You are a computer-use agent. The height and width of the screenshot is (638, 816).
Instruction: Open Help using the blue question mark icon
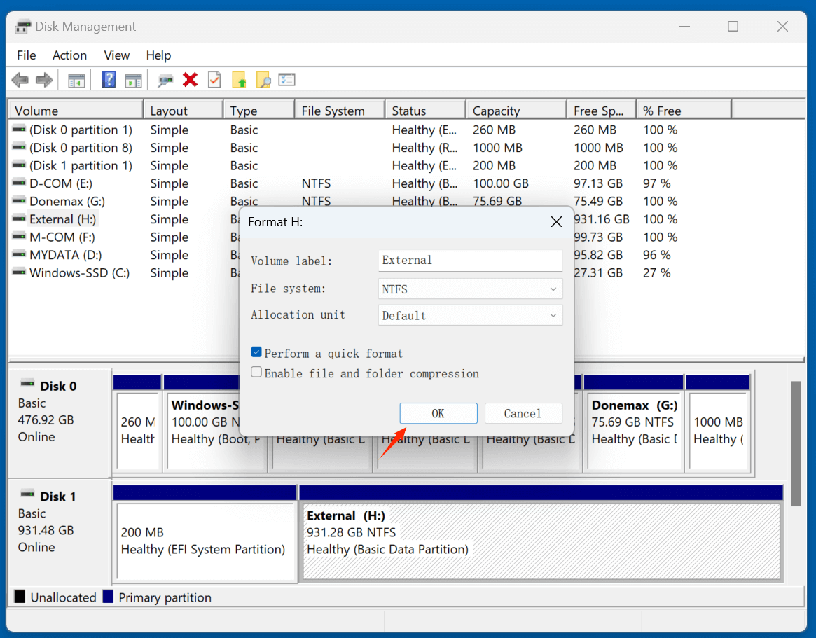click(109, 79)
